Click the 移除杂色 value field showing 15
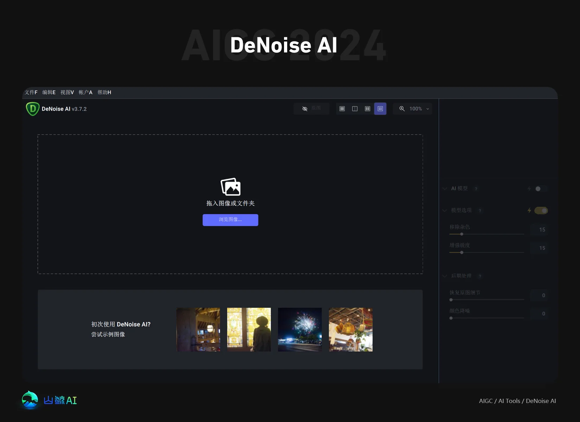This screenshot has height=422, width=580. (540, 229)
